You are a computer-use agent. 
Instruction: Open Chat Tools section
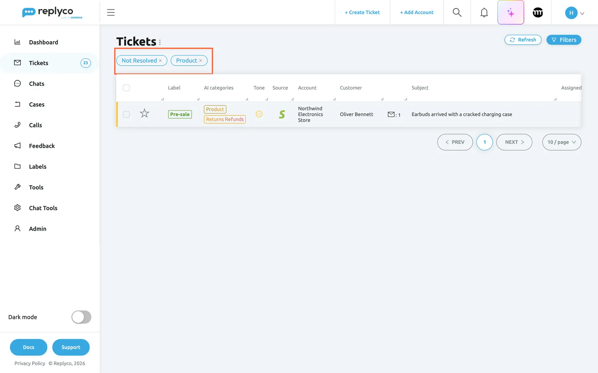tap(43, 208)
